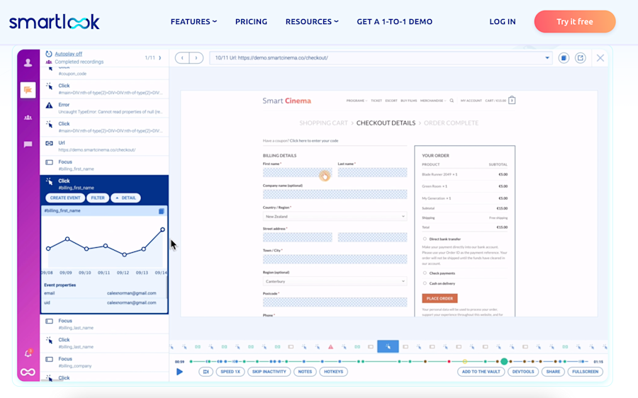Click the First name input field
Viewport: 638px width, 398px height.
(x=298, y=173)
